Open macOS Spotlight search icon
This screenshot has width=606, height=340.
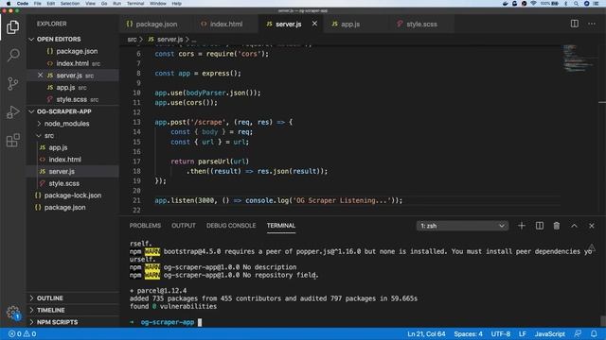pos(576,4)
